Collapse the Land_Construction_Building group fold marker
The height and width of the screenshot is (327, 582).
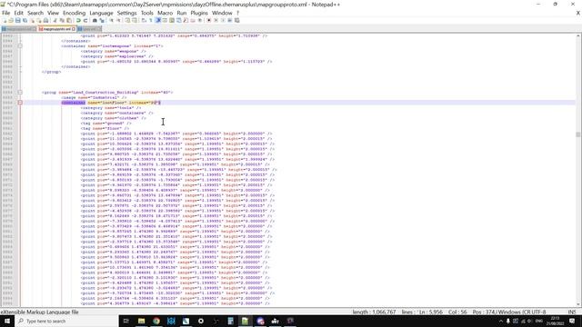20,92
